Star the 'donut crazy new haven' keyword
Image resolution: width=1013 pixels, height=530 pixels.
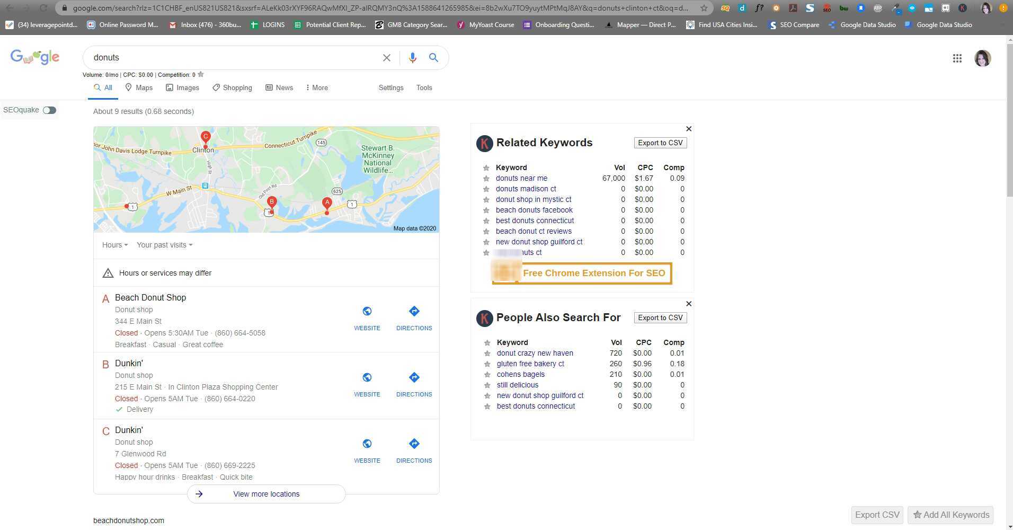pyautogui.click(x=487, y=354)
